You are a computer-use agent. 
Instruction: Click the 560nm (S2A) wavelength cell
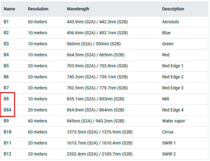94,44
